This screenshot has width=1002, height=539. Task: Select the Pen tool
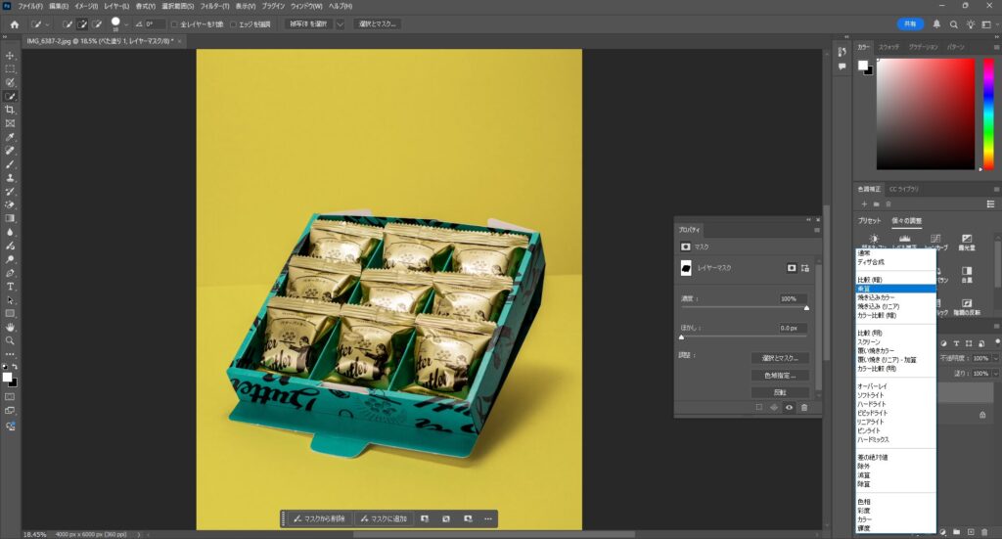(10, 273)
